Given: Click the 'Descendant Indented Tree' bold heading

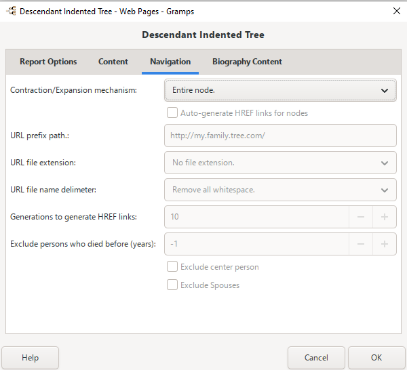Looking at the screenshot, I should [x=203, y=35].
